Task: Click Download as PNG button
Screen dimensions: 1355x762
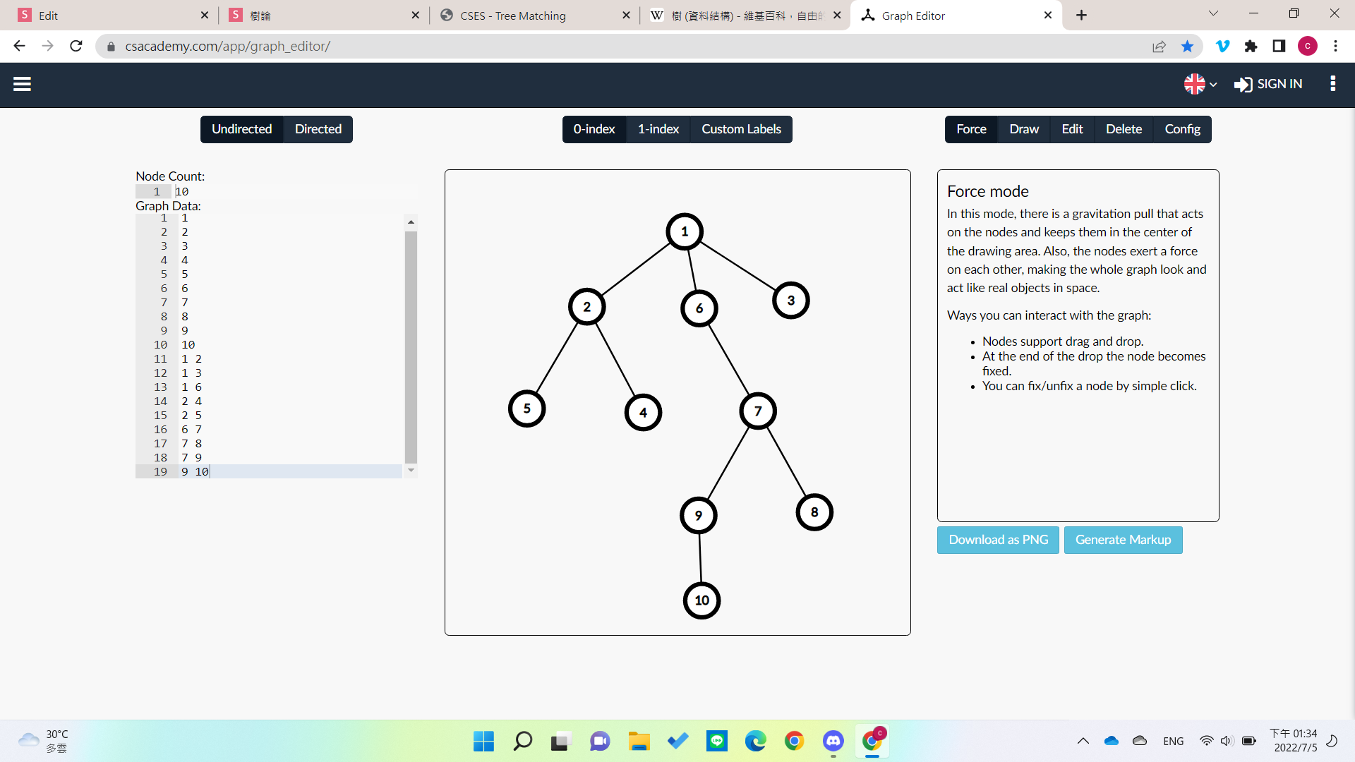Action: 998,540
